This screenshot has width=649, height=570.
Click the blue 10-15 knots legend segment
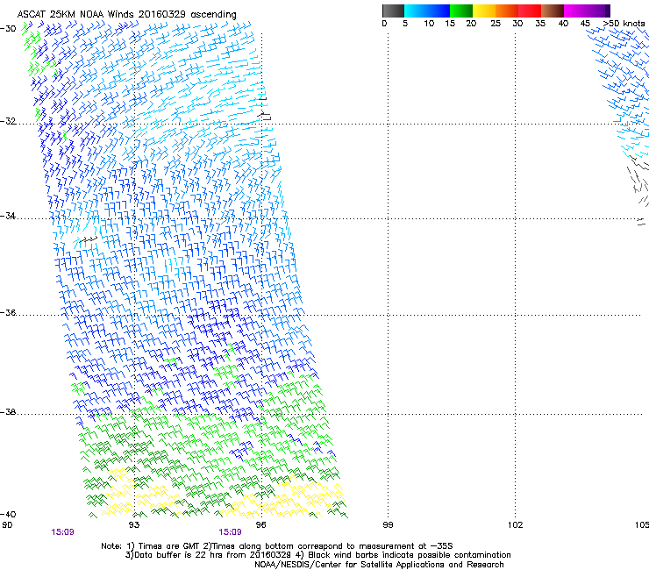439,11
